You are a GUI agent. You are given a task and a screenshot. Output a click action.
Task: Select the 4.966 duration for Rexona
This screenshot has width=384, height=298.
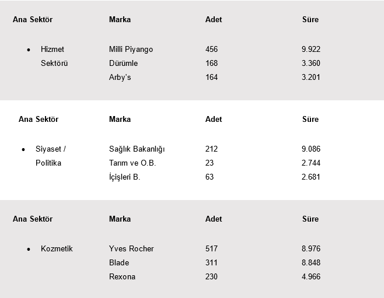click(x=311, y=276)
